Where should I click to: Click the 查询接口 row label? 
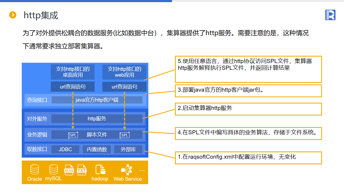pyautogui.click(x=37, y=100)
